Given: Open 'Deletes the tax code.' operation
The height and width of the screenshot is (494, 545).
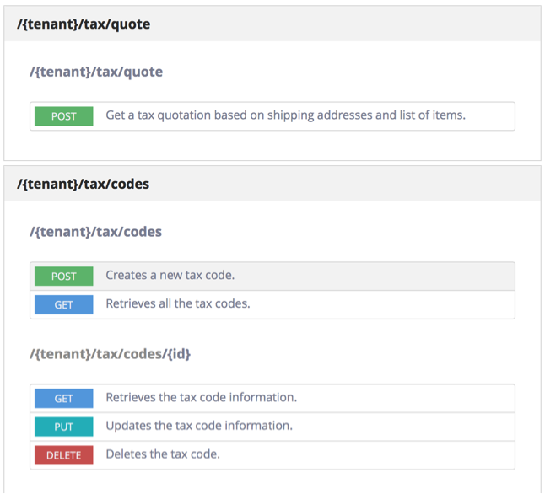Looking at the screenshot, I should point(163,454).
